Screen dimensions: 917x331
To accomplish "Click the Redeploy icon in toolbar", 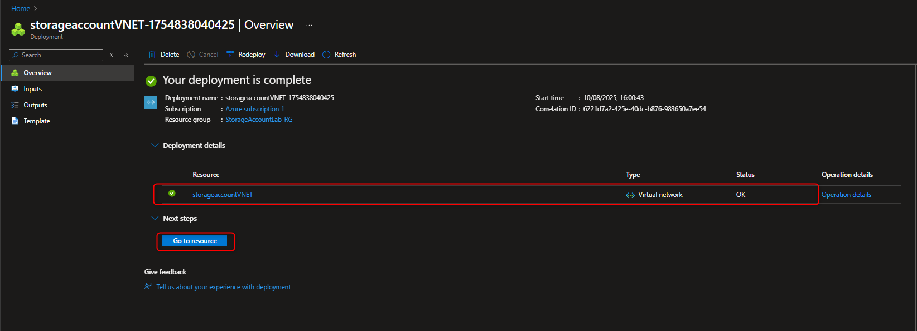I will point(230,55).
